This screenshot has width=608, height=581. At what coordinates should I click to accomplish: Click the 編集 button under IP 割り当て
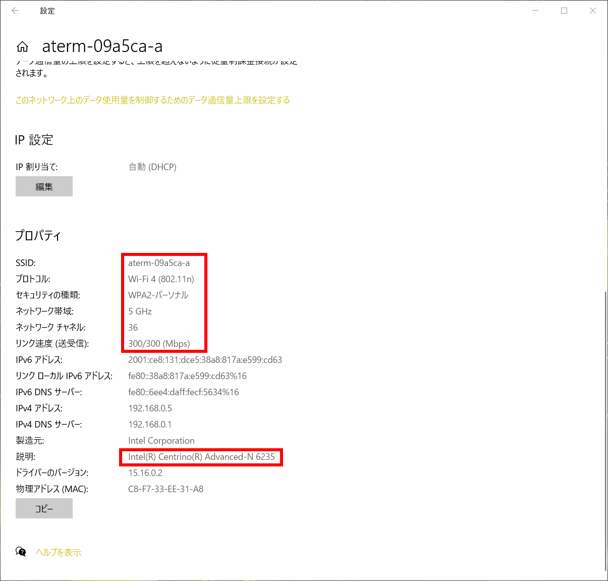coord(44,186)
